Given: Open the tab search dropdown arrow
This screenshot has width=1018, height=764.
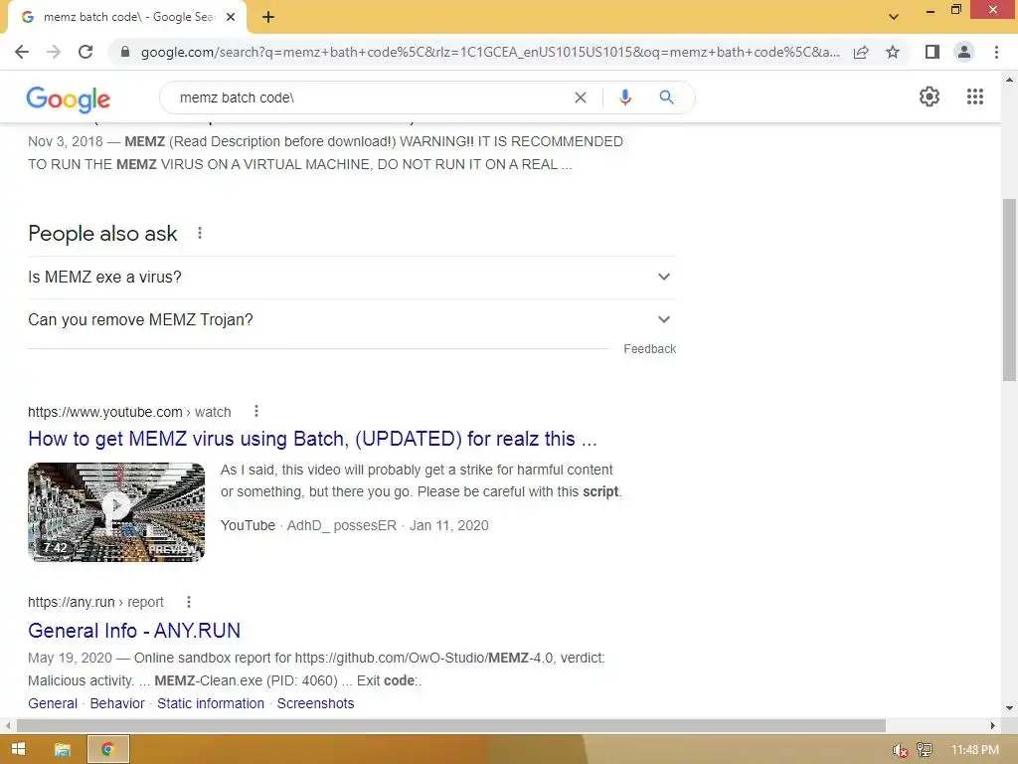Looking at the screenshot, I should pos(894,17).
